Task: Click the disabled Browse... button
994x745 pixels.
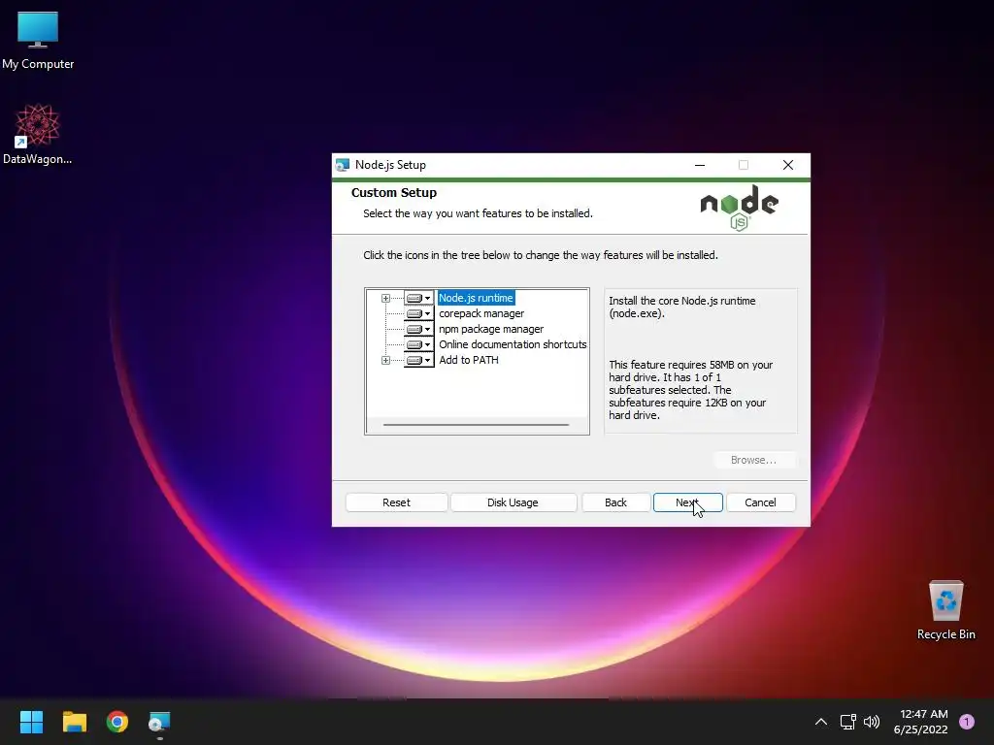Action: coord(753,460)
